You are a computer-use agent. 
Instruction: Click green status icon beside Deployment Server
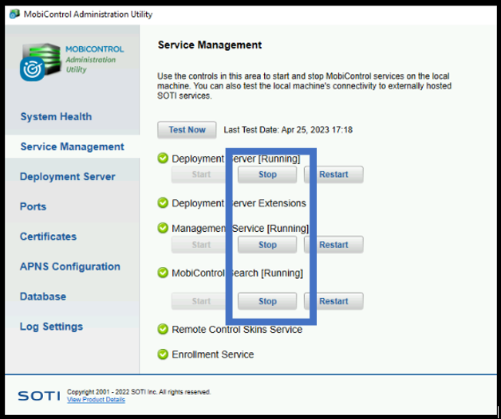pyautogui.click(x=164, y=159)
